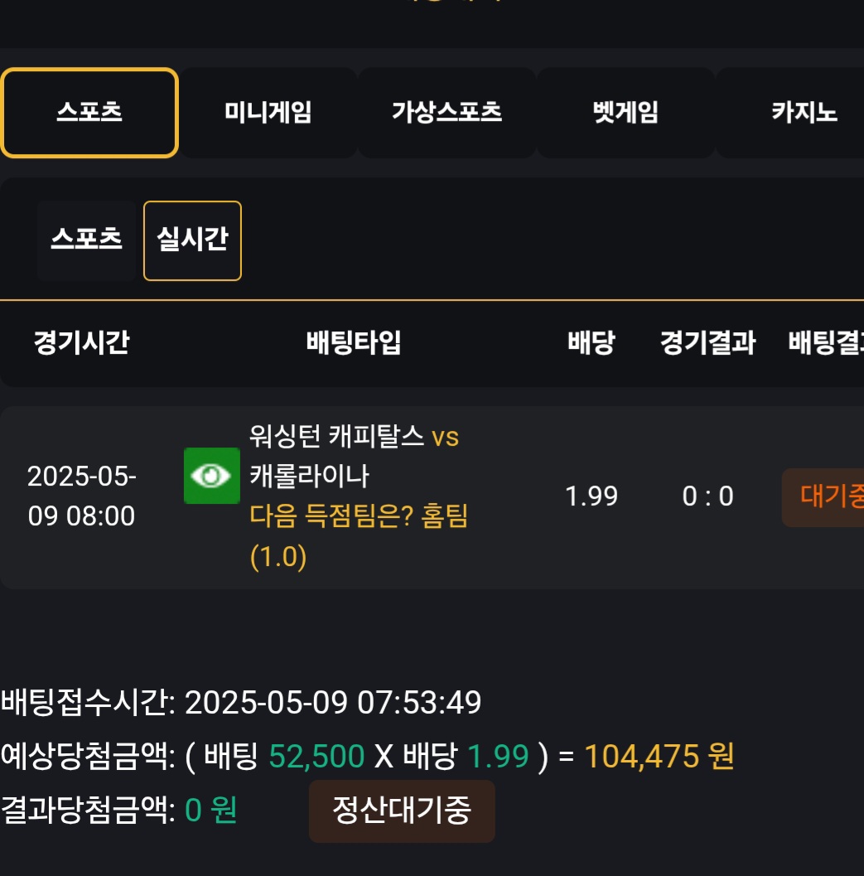Viewport: 864px width, 876px height.
Task: Click the 워싱턴 캐피탈스 vs 캐롤라이나 match name
Action: coord(354,456)
